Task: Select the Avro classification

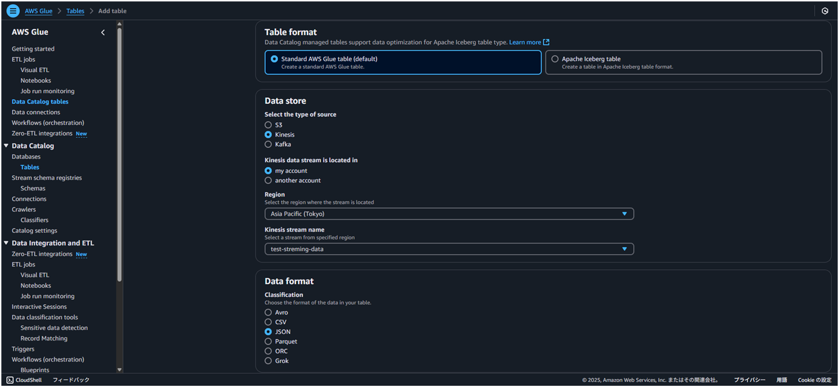Action: [268, 313]
